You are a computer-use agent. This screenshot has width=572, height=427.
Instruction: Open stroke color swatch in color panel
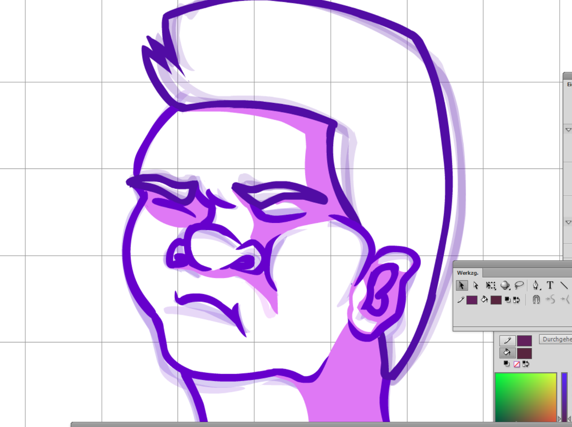524,341
